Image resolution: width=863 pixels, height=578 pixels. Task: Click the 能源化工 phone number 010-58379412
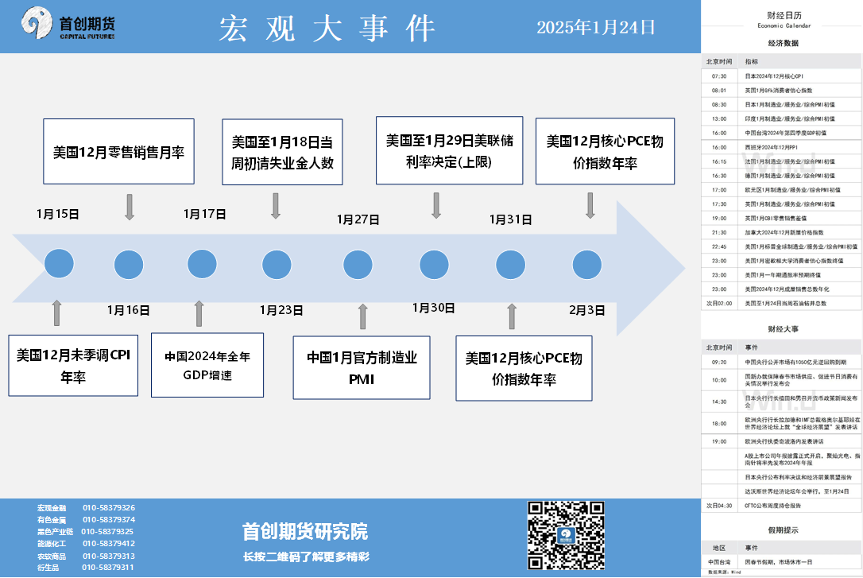(x=109, y=544)
